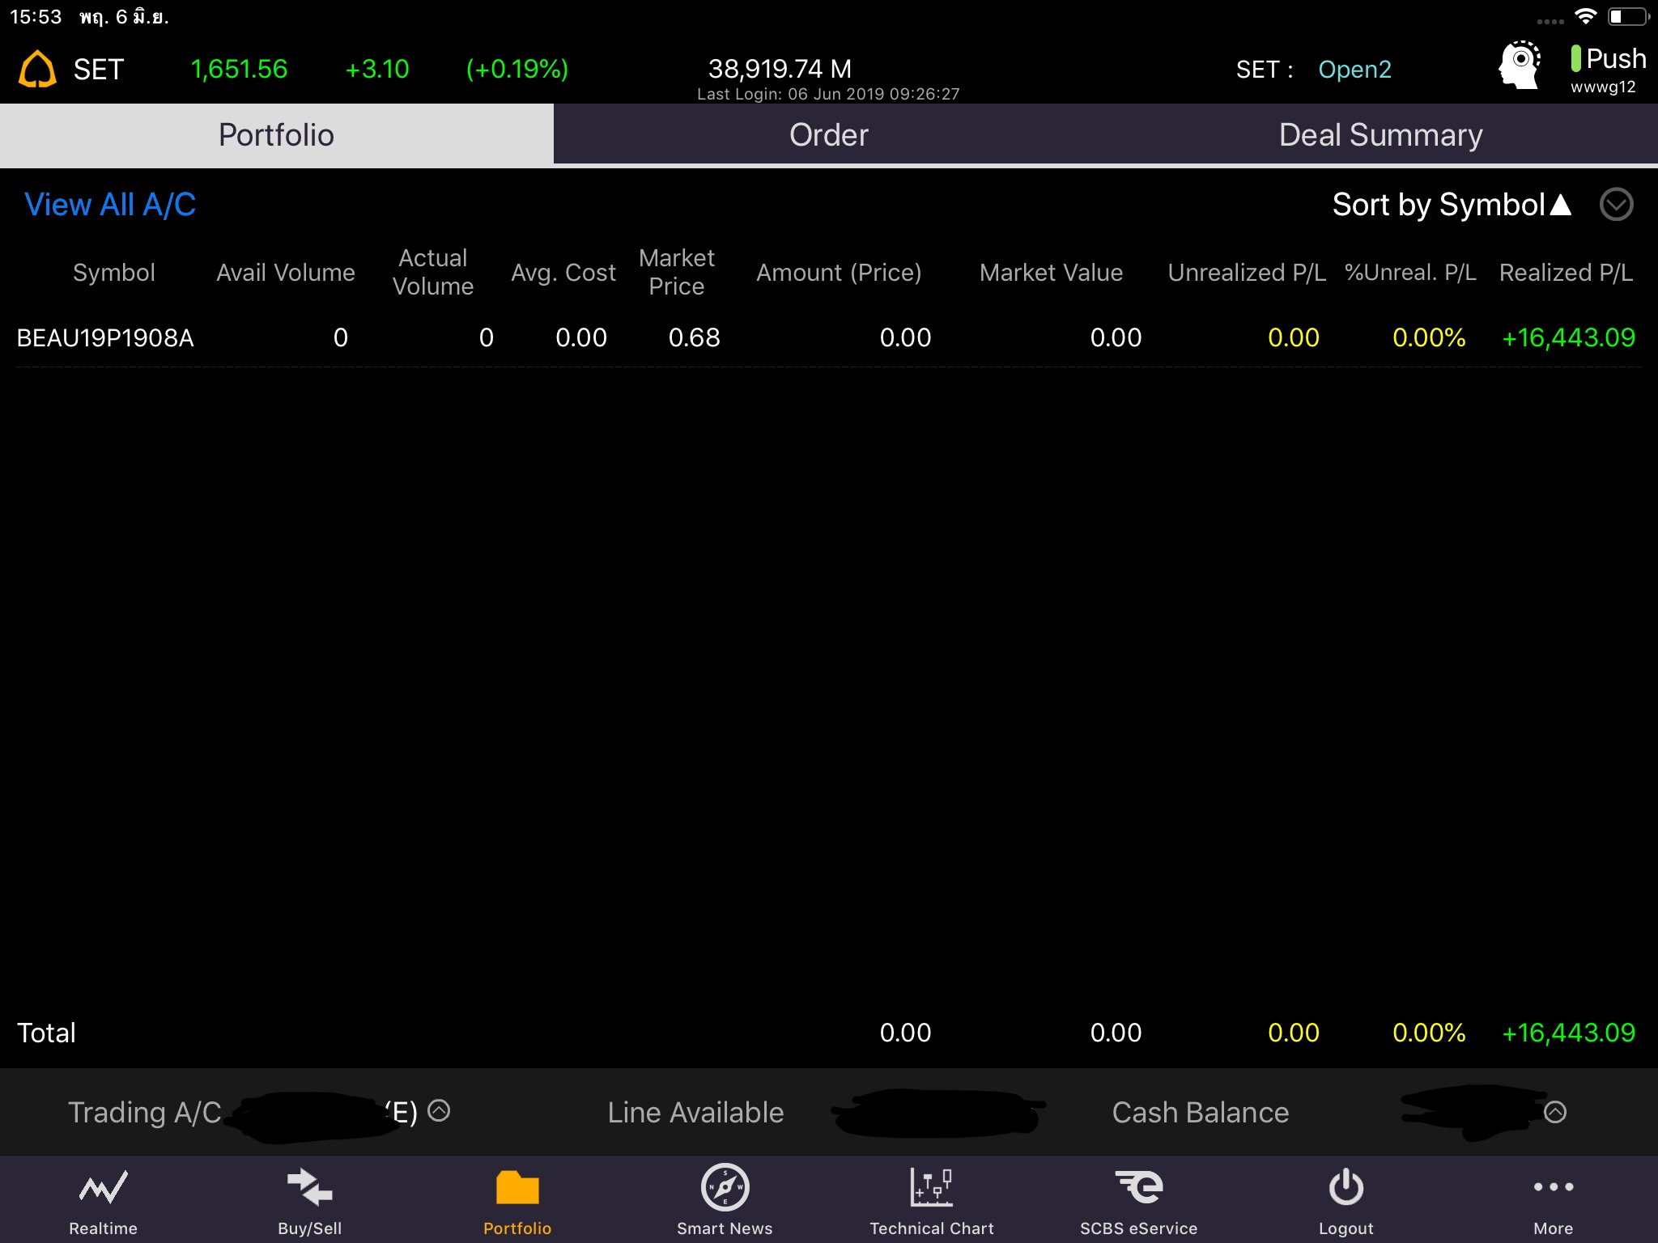Viewport: 1658px width, 1243px height.
Task: Expand the Sort by Symbol dropdown
Action: click(x=1616, y=205)
